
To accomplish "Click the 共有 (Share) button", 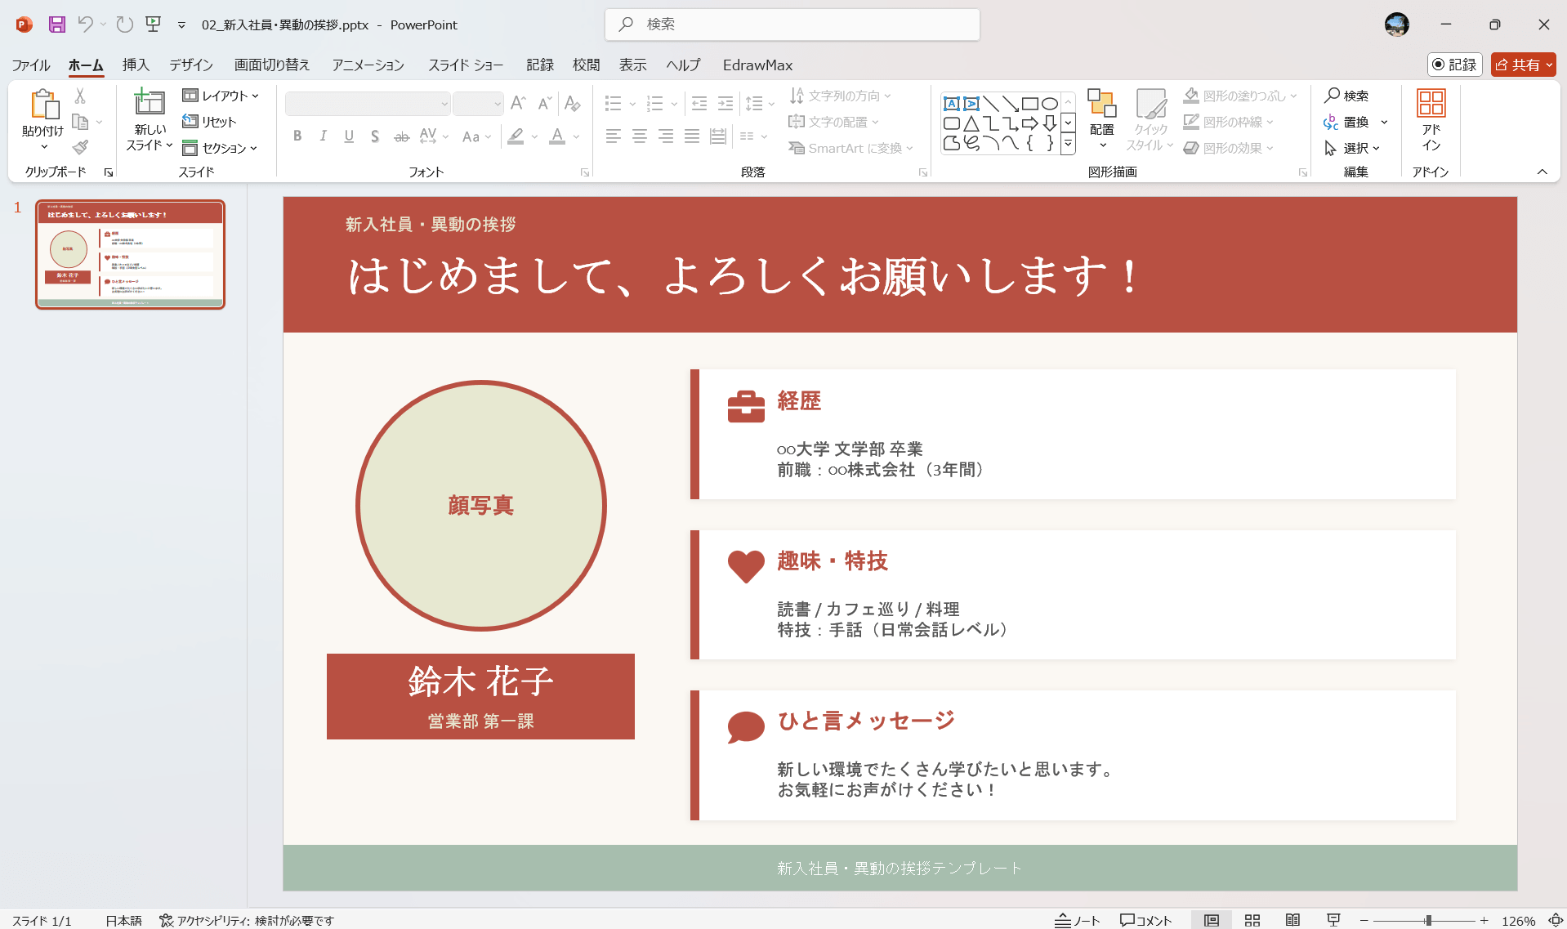I will (x=1521, y=65).
